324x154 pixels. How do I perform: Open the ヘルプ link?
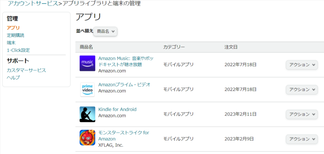point(13,77)
